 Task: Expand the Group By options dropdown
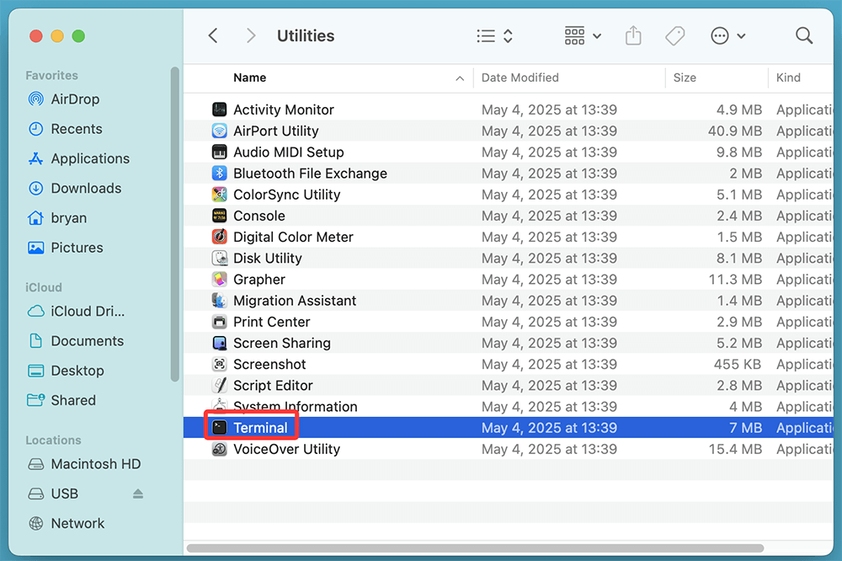coord(583,36)
